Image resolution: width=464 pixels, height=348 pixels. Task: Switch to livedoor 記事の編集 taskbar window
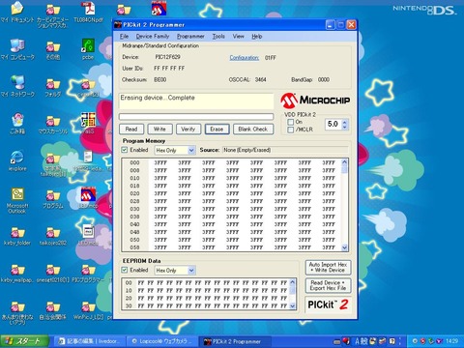[89, 341]
